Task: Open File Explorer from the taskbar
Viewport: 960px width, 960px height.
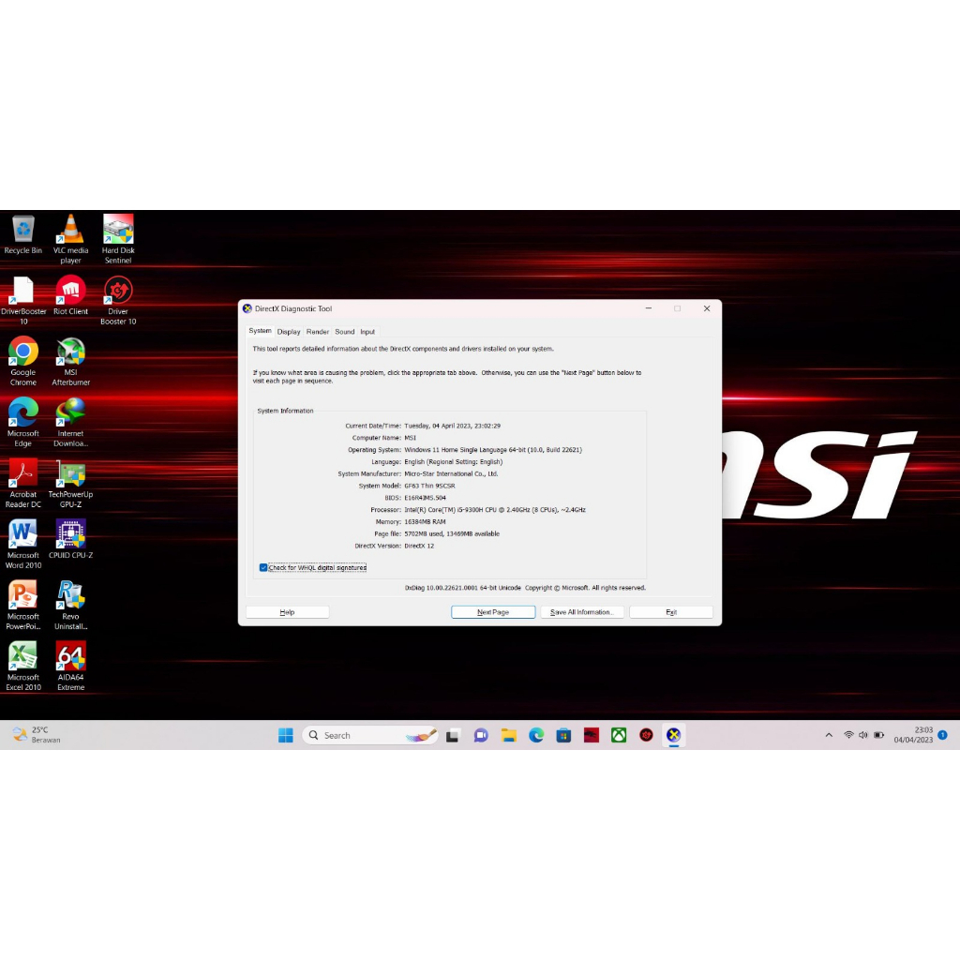Action: point(508,735)
